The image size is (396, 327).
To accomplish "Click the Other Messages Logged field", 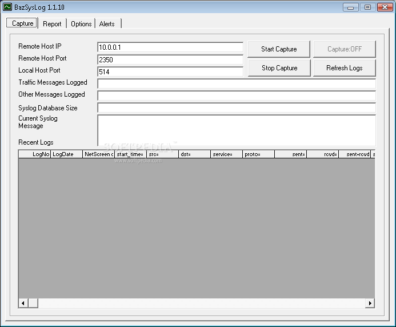I will pyautogui.click(x=237, y=96).
